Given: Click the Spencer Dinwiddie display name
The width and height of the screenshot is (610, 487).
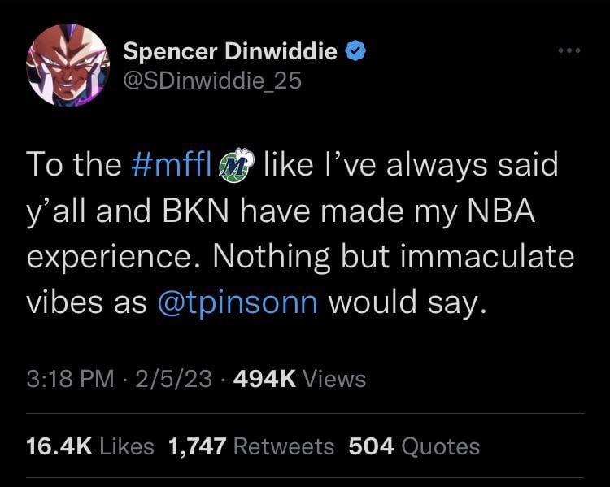Looking at the screenshot, I should [x=230, y=52].
